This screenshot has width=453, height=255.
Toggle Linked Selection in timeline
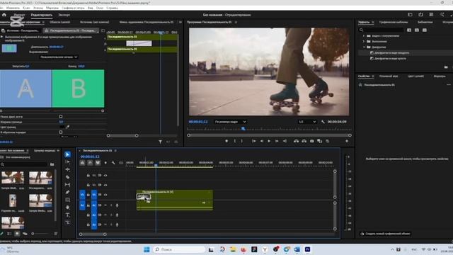[98, 163]
